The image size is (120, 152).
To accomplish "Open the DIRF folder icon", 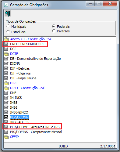I will click(x=6, y=83).
